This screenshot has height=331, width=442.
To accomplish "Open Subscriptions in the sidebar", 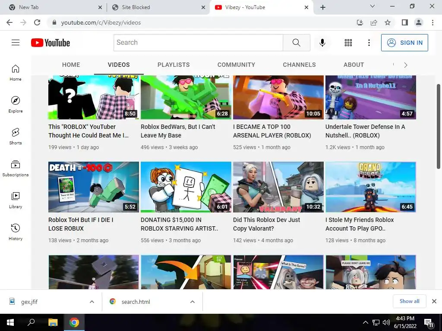I will (16, 169).
